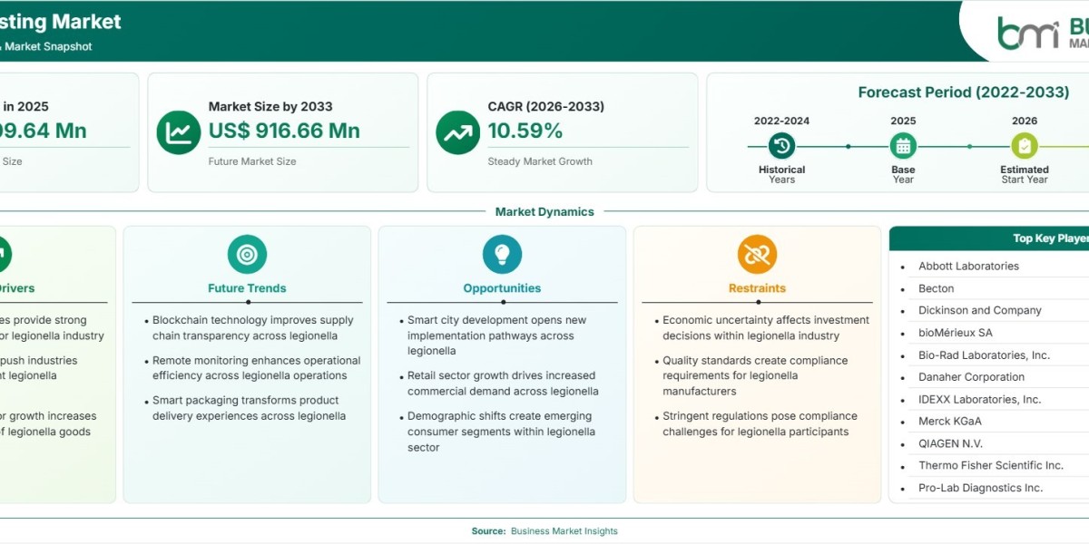This screenshot has height=544, width=1089.
Task: Click the Demographic shifts opportunity bullet
Action: 501,432
